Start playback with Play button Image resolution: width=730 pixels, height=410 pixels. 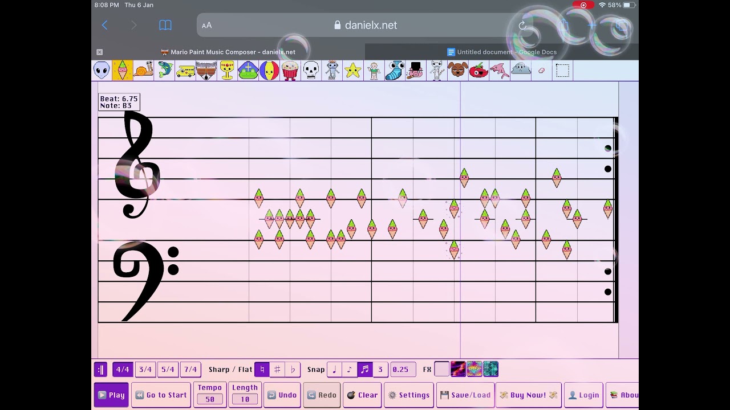click(111, 395)
